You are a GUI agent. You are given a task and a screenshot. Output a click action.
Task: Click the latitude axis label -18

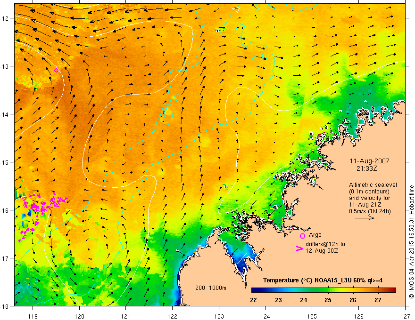pyautogui.click(x=4, y=306)
